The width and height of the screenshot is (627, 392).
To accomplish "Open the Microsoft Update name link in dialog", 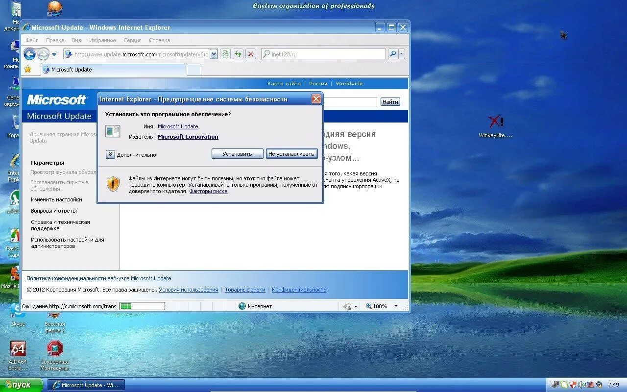I will 178,126.
